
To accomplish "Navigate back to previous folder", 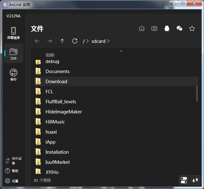I will 37,41.
